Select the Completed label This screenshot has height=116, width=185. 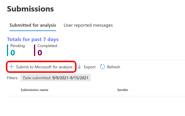point(47,46)
